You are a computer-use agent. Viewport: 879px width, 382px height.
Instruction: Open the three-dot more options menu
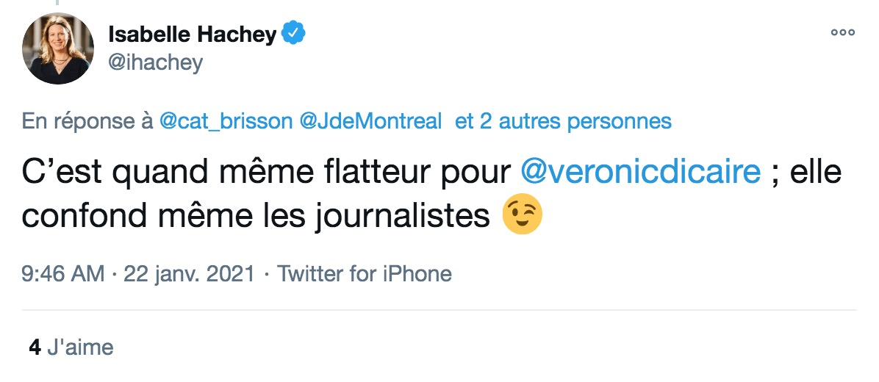click(842, 33)
